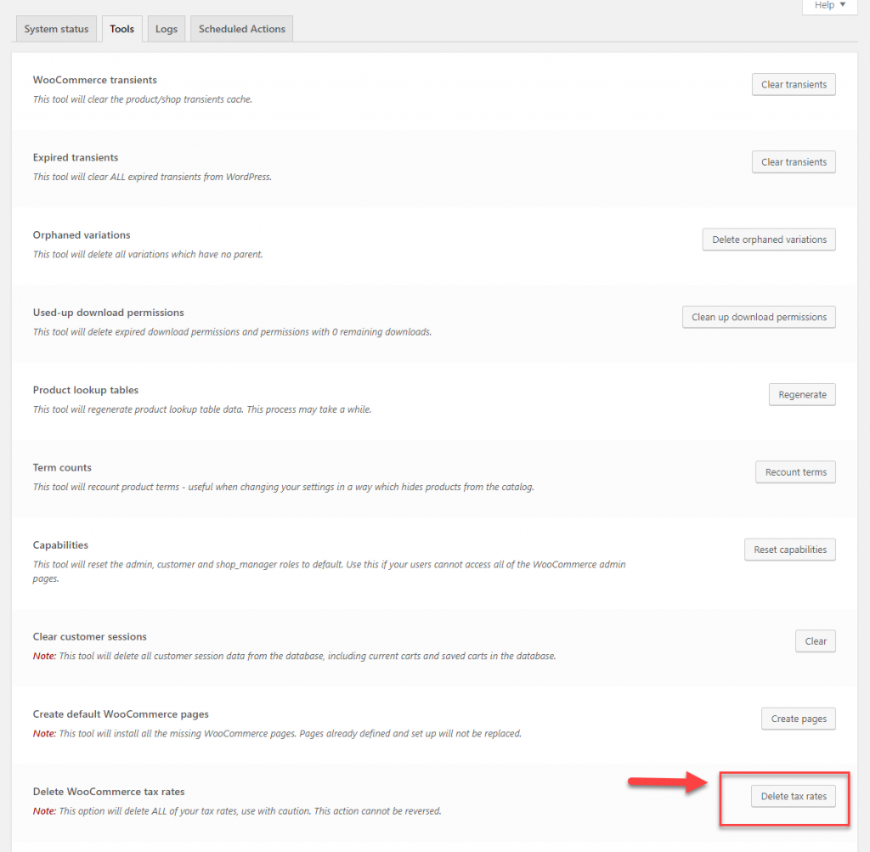The height and width of the screenshot is (852, 870).
Task: Click the regenerate lookup table data description
Action: tap(202, 409)
